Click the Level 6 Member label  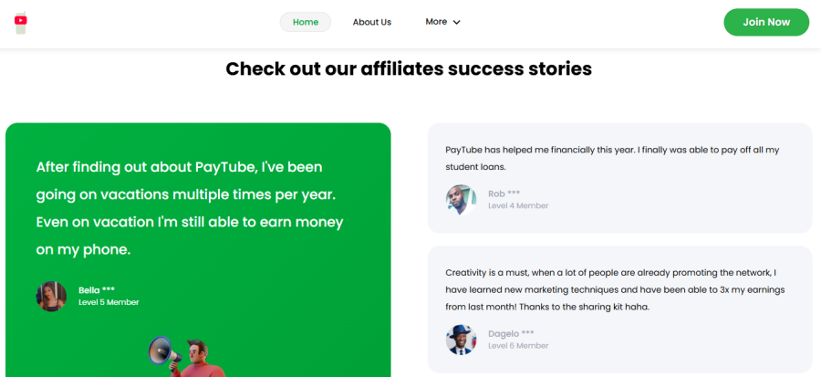tap(518, 346)
